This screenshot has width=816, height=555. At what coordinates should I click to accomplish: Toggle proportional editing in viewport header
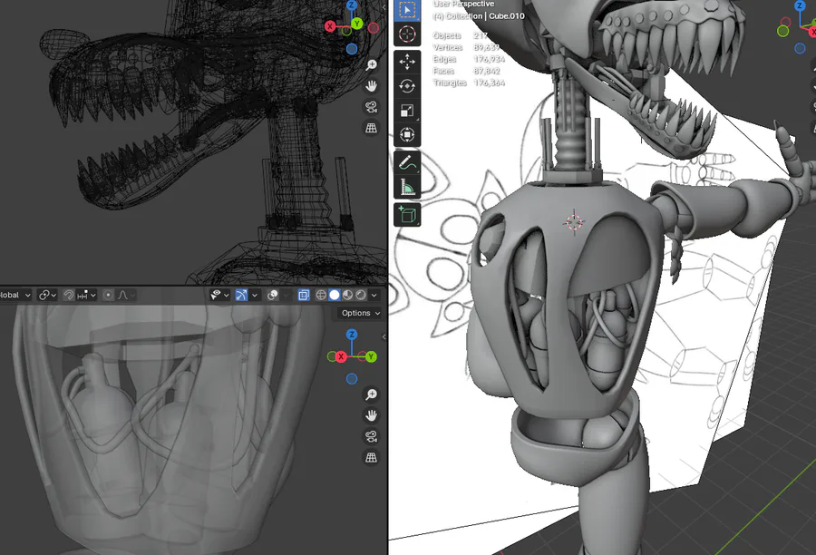108,296
